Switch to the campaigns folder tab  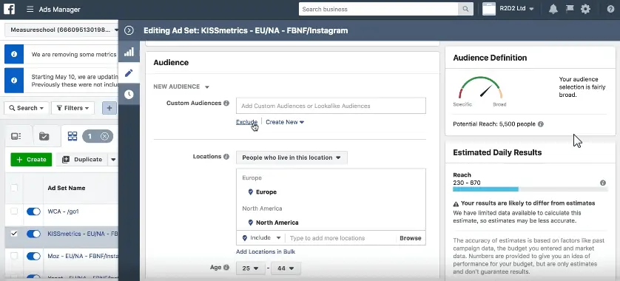tap(44, 136)
